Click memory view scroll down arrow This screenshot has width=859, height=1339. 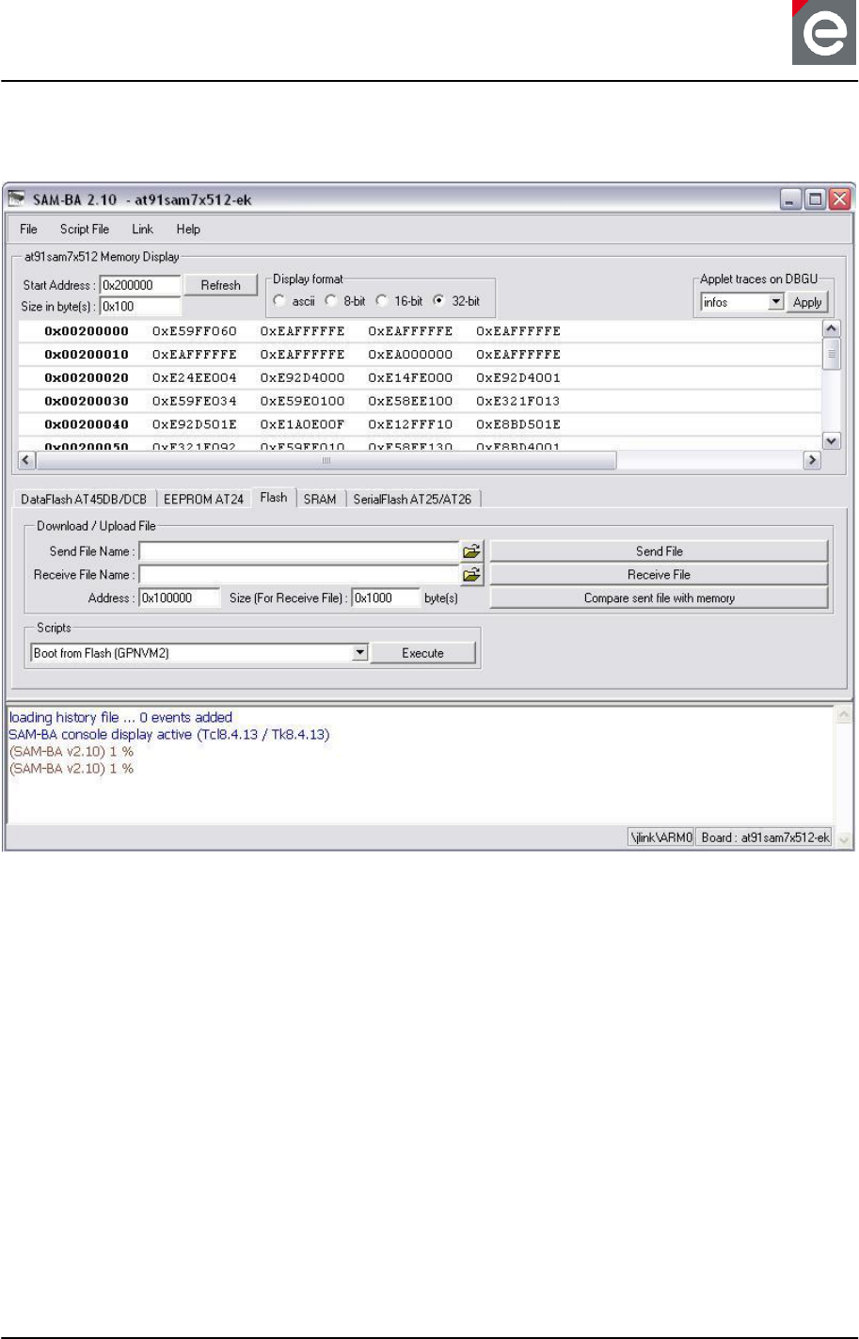pyautogui.click(x=831, y=440)
